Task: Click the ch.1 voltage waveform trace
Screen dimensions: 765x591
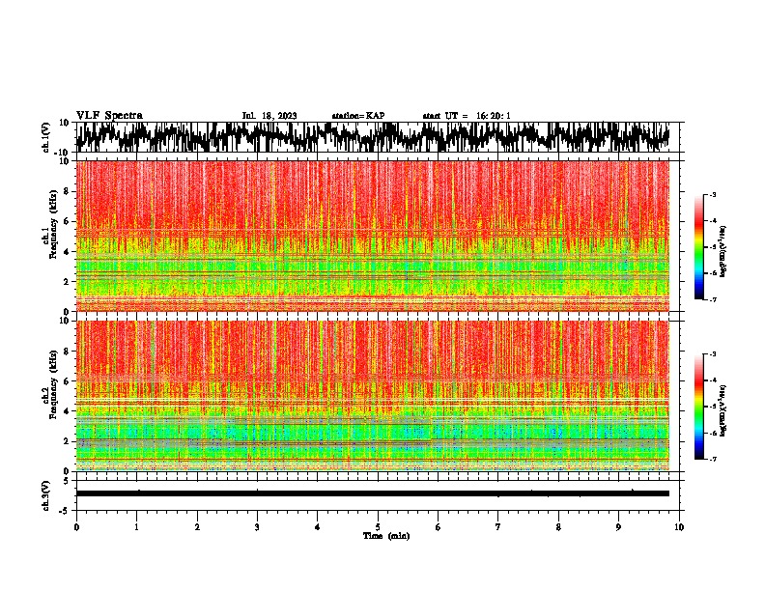Action: point(372,137)
